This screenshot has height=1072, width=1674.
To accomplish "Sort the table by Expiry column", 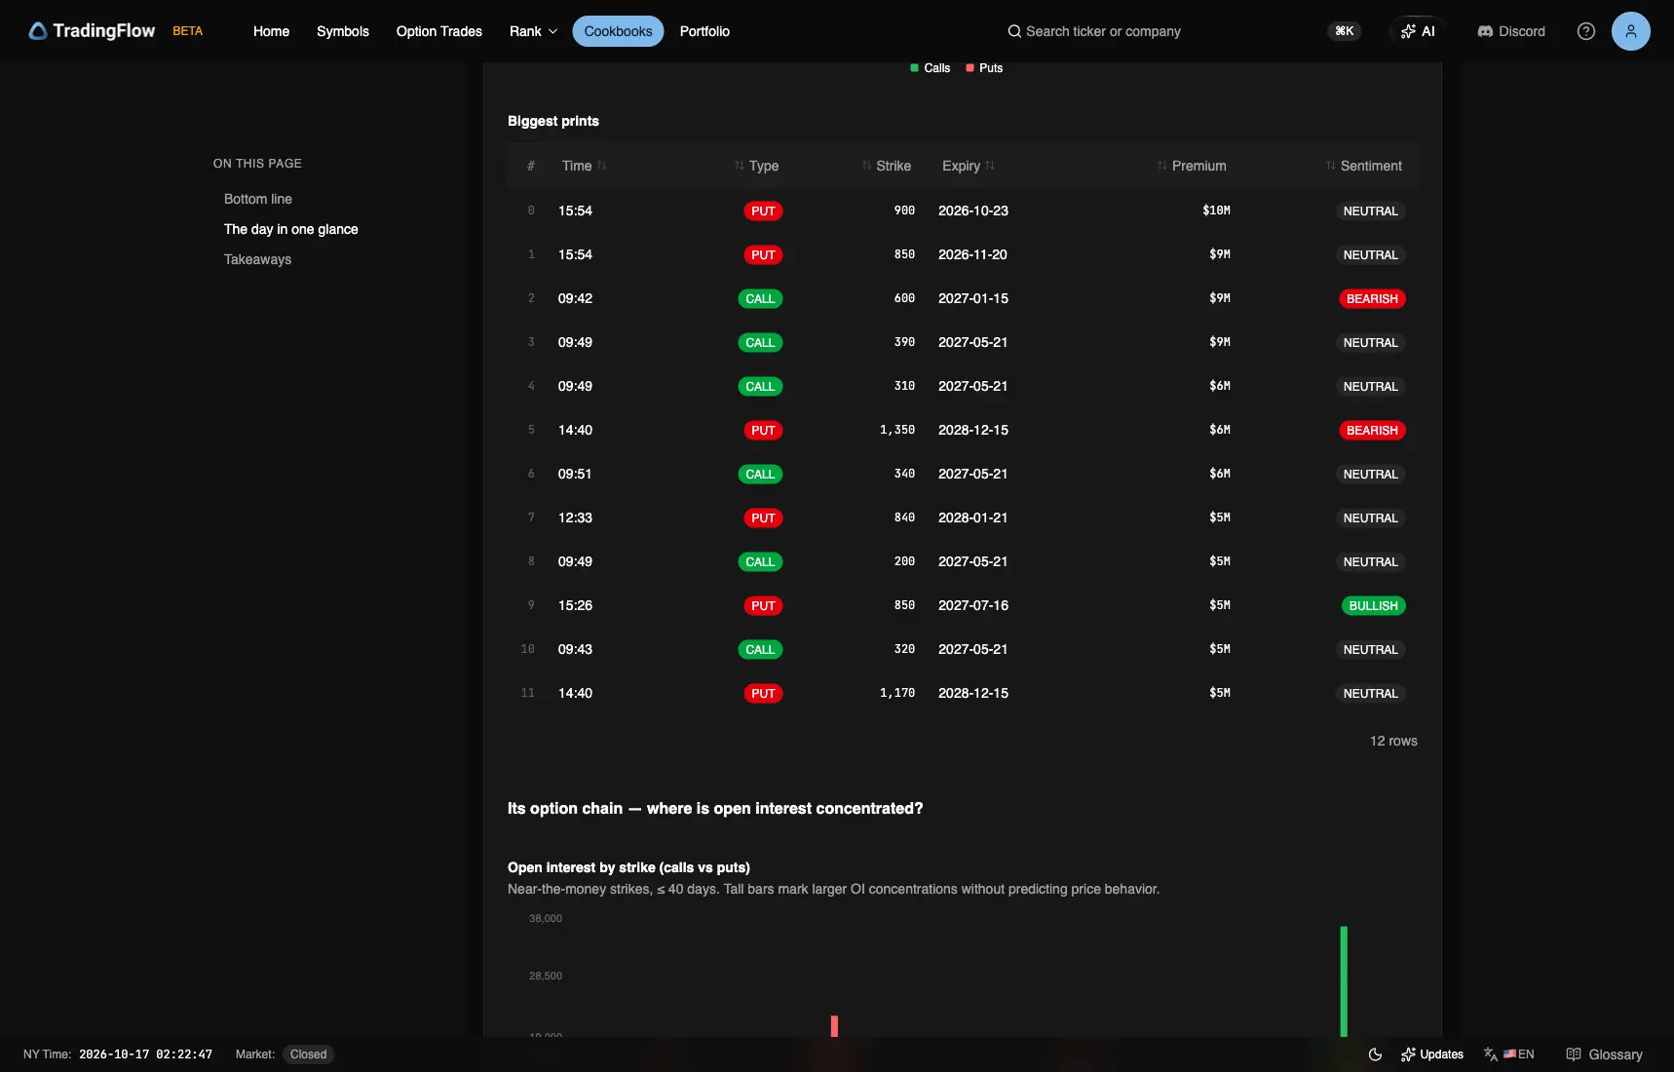I will pos(969,166).
